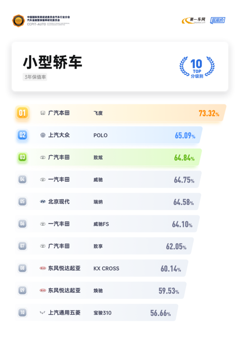Click the Volkswagen logo beside 上汽大众
This screenshot has width=240, height=347.
tap(43, 135)
